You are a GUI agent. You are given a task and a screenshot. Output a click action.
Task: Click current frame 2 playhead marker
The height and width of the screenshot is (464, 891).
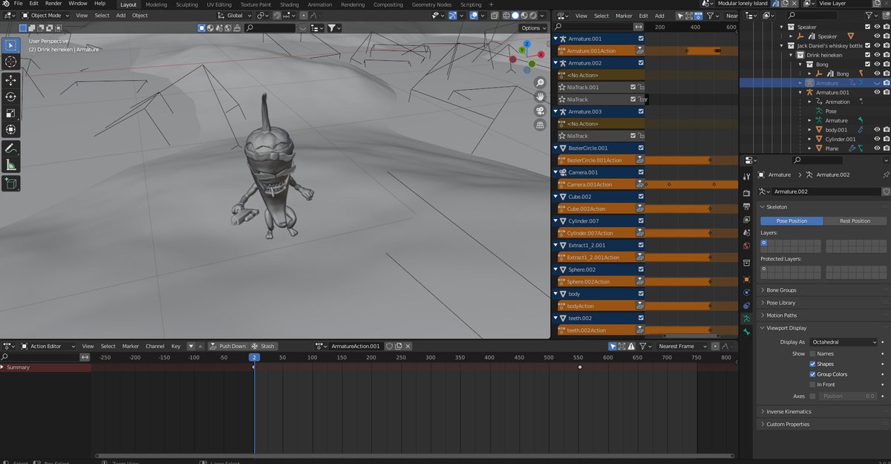tap(254, 357)
